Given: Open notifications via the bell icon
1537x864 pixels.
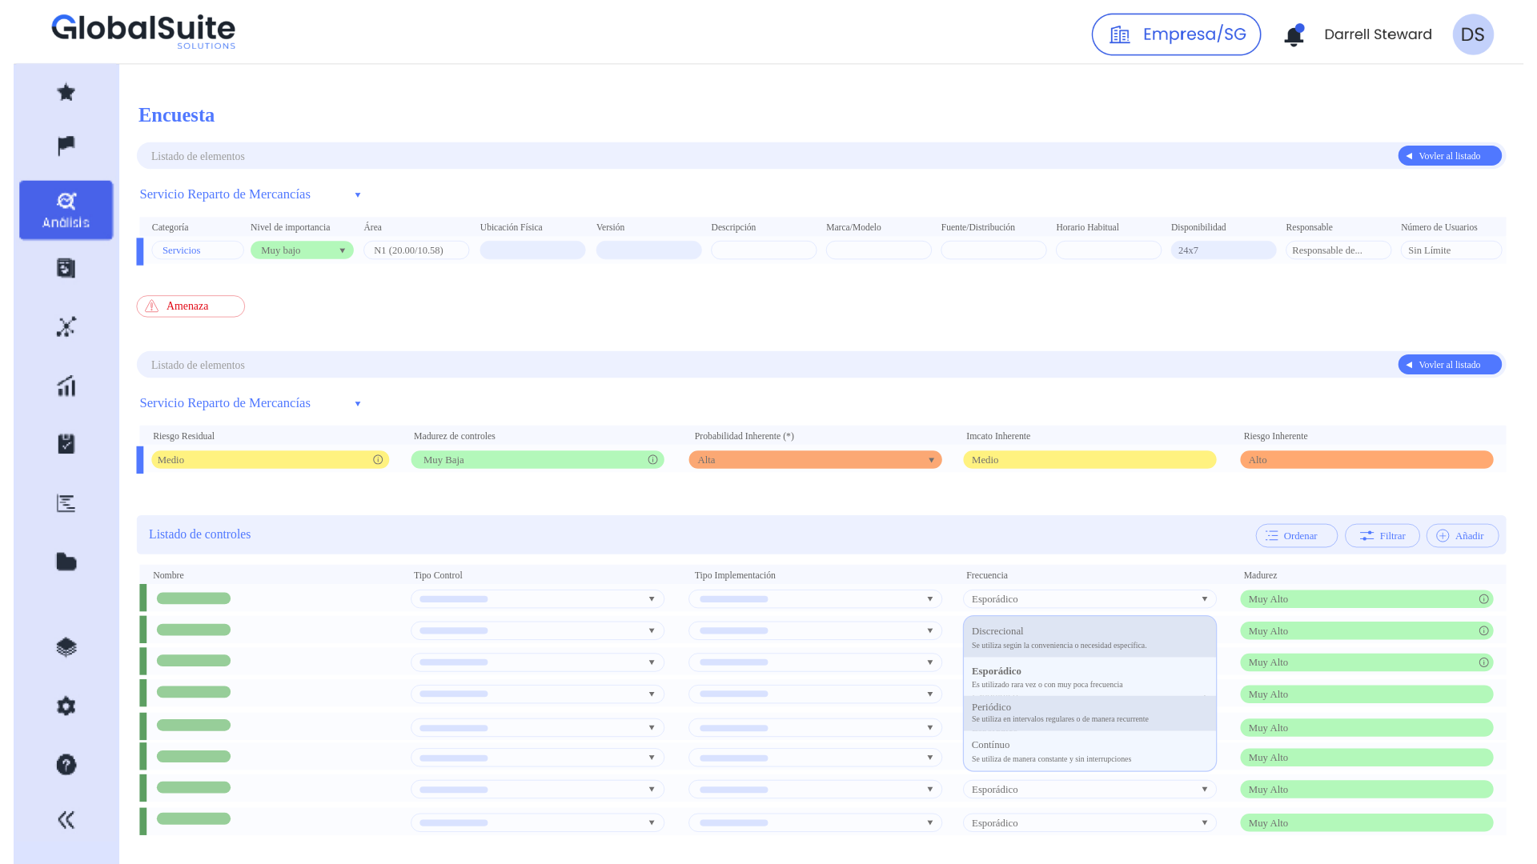Looking at the screenshot, I should tap(1294, 34).
